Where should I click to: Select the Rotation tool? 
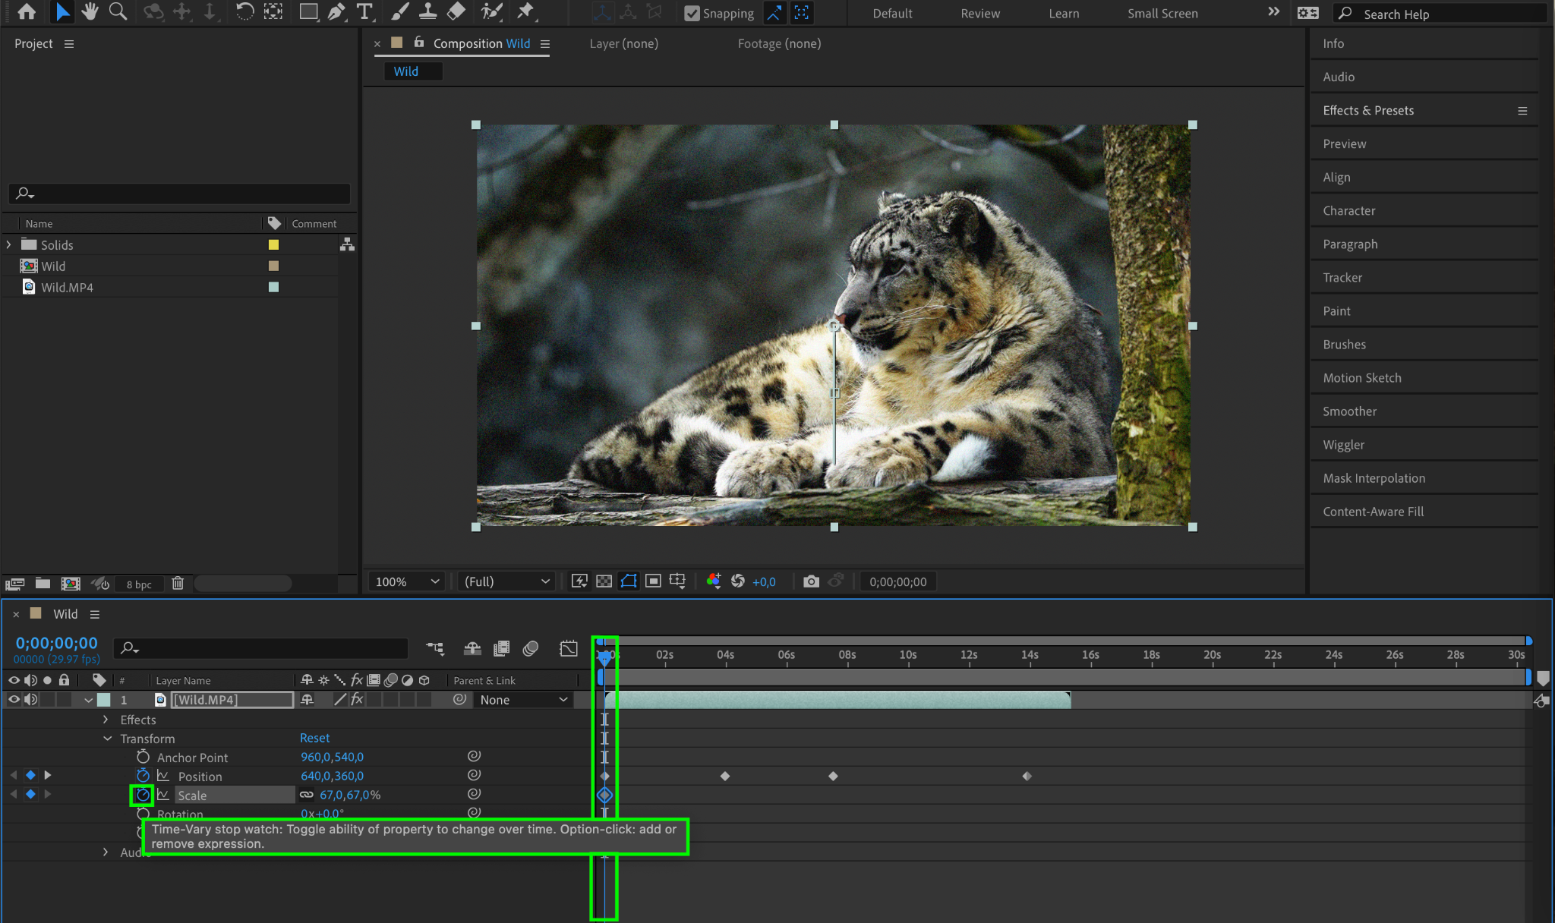(244, 11)
